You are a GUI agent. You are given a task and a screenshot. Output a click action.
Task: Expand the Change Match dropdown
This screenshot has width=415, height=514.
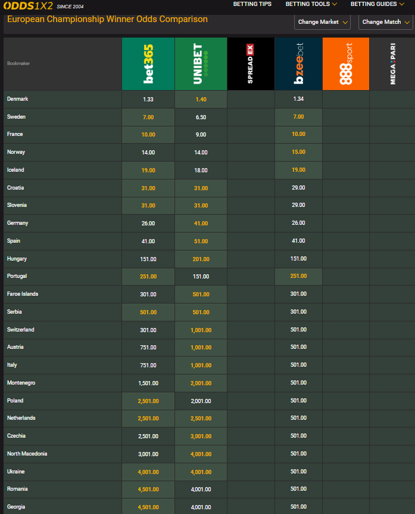pos(385,22)
